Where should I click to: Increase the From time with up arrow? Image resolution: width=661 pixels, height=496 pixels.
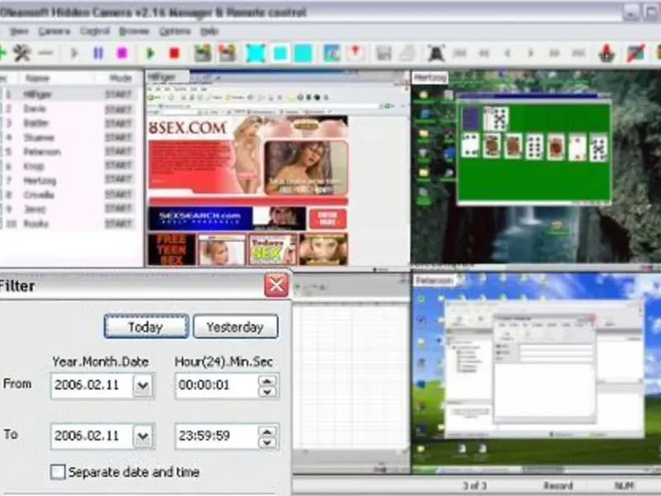pos(267,380)
